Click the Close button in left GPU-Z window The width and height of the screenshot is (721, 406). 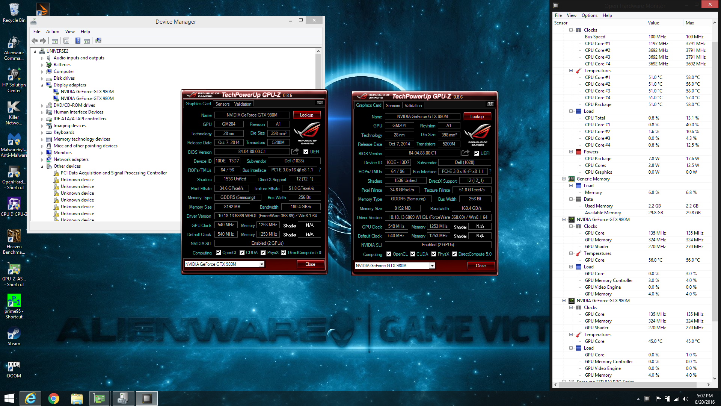click(310, 264)
